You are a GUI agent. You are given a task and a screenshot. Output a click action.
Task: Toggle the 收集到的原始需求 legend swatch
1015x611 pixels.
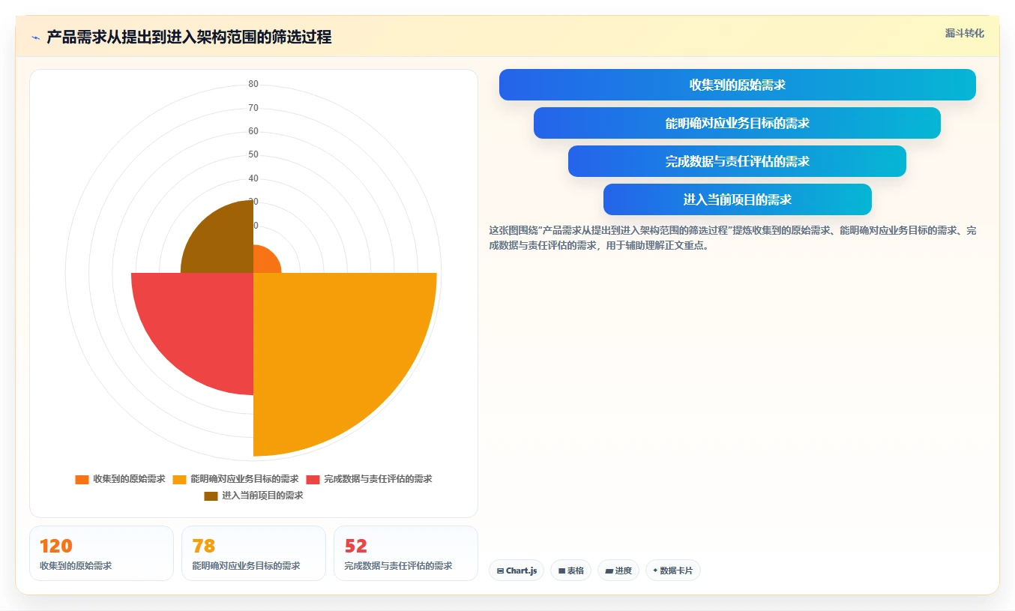tap(82, 479)
